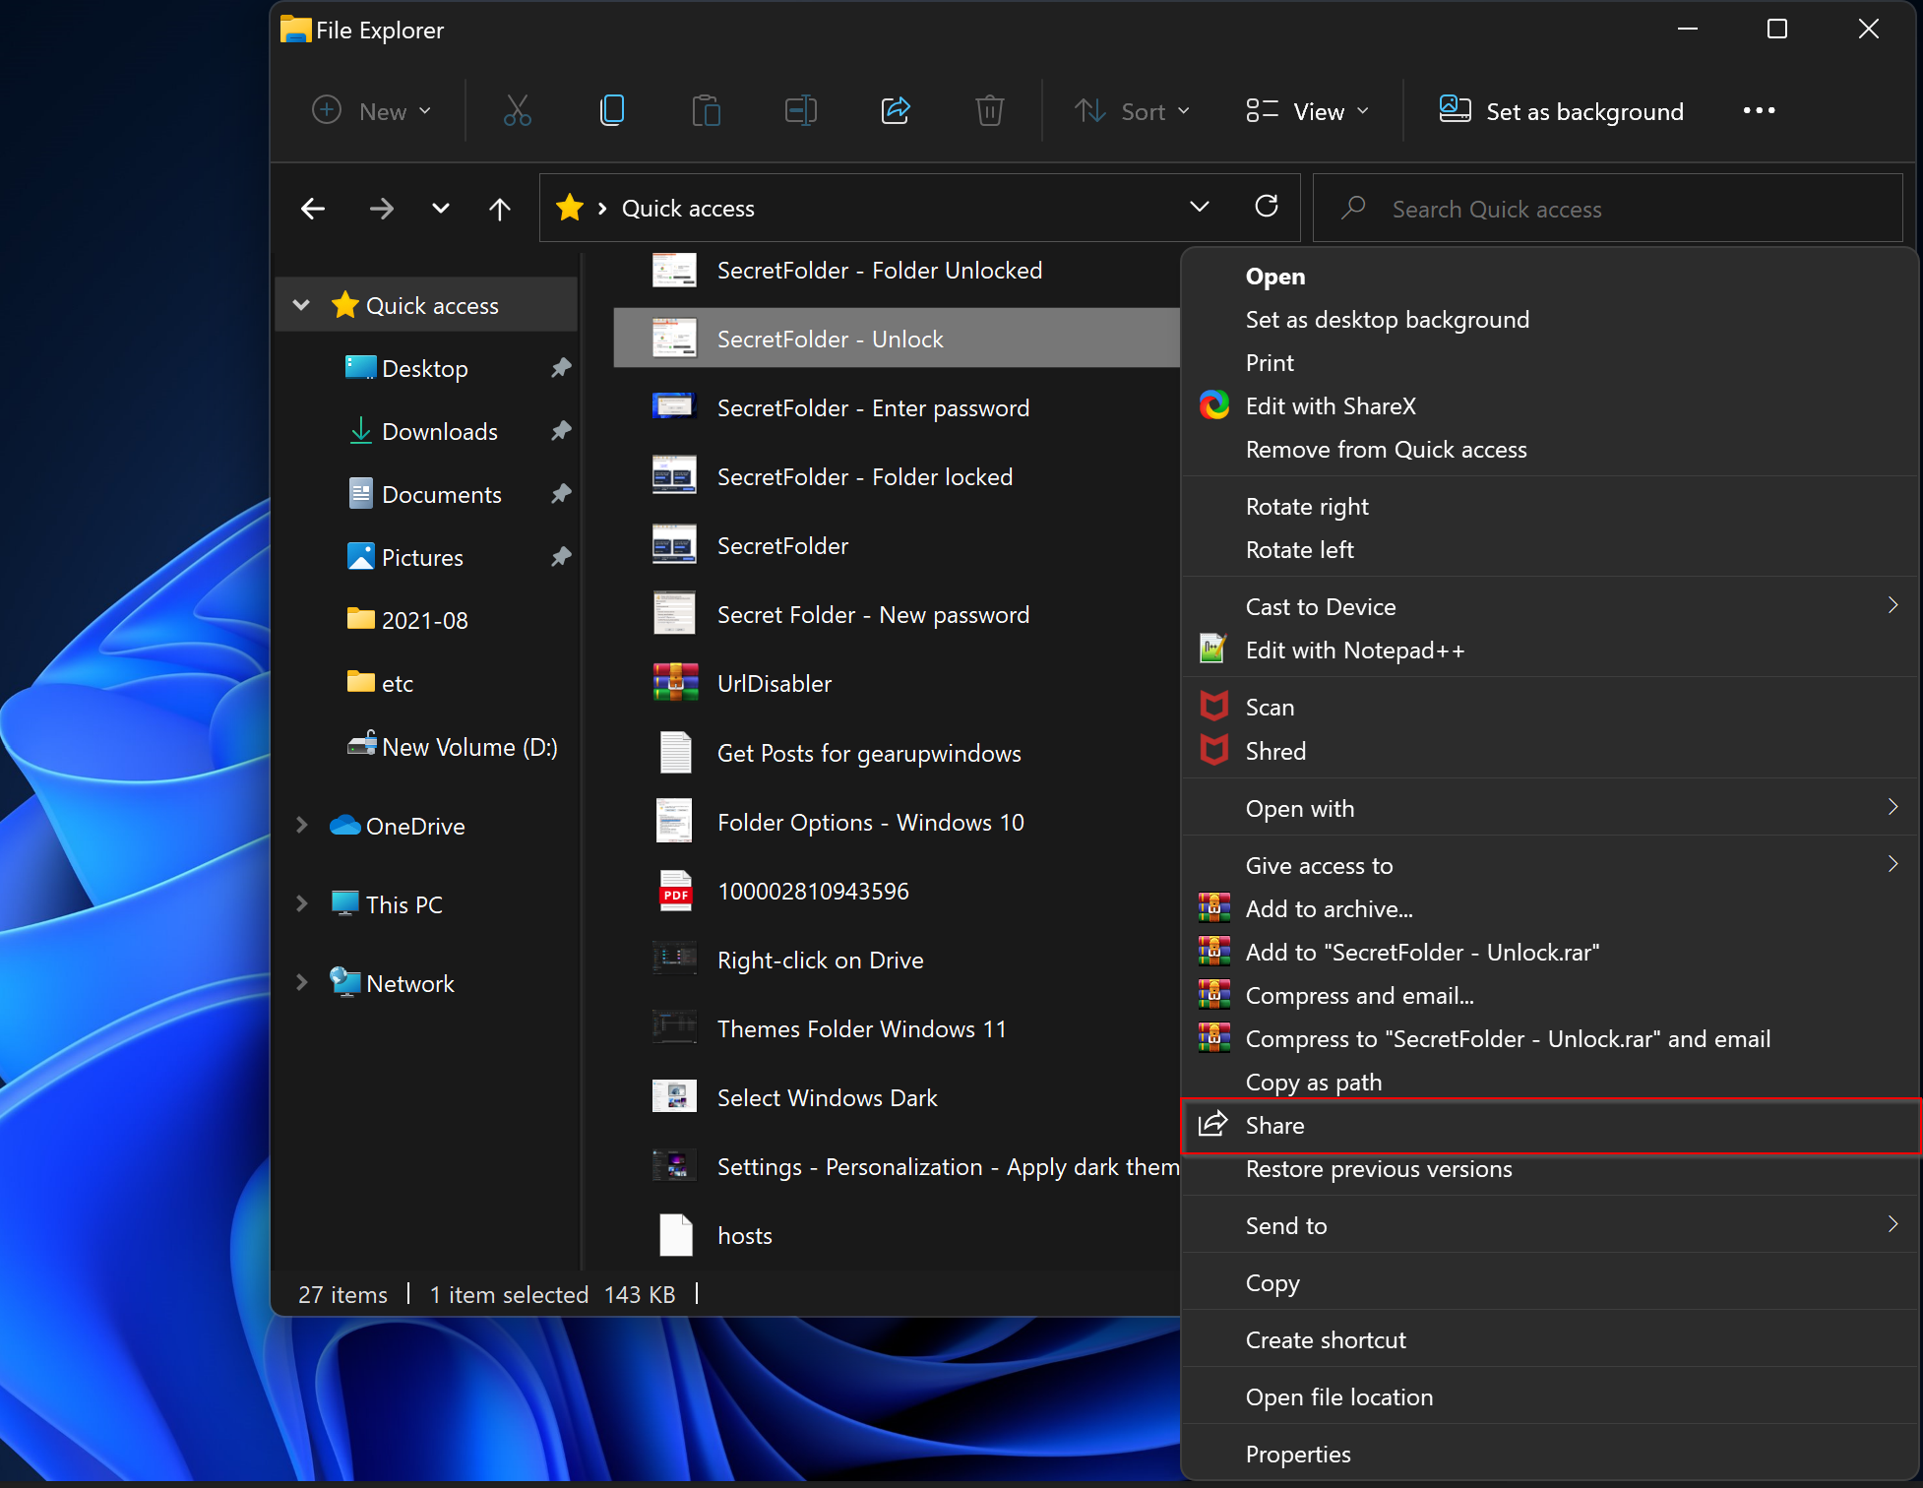
Task: Select the SecretFolder - Enter password file
Action: [896, 407]
